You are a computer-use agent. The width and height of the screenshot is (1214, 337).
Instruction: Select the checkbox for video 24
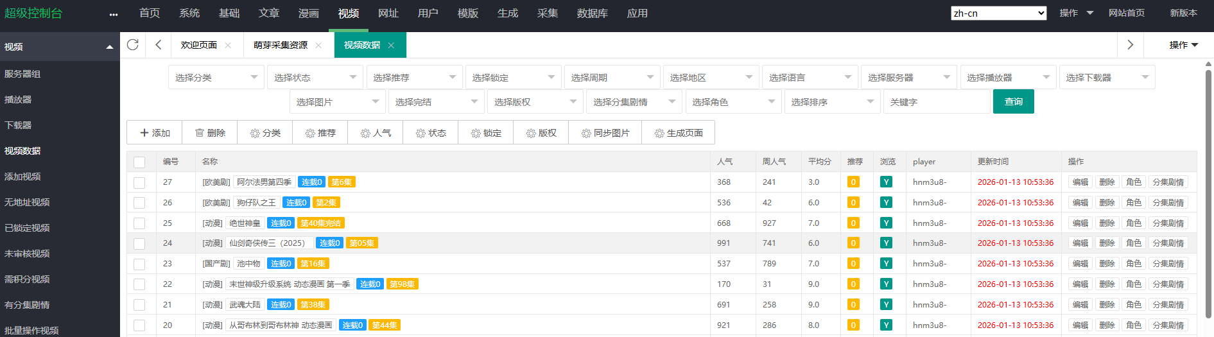click(139, 244)
